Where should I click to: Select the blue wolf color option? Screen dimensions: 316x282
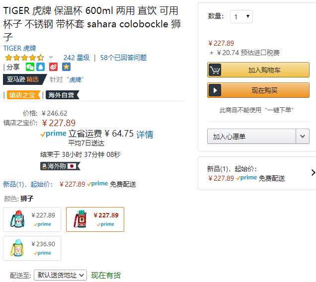click(32, 219)
